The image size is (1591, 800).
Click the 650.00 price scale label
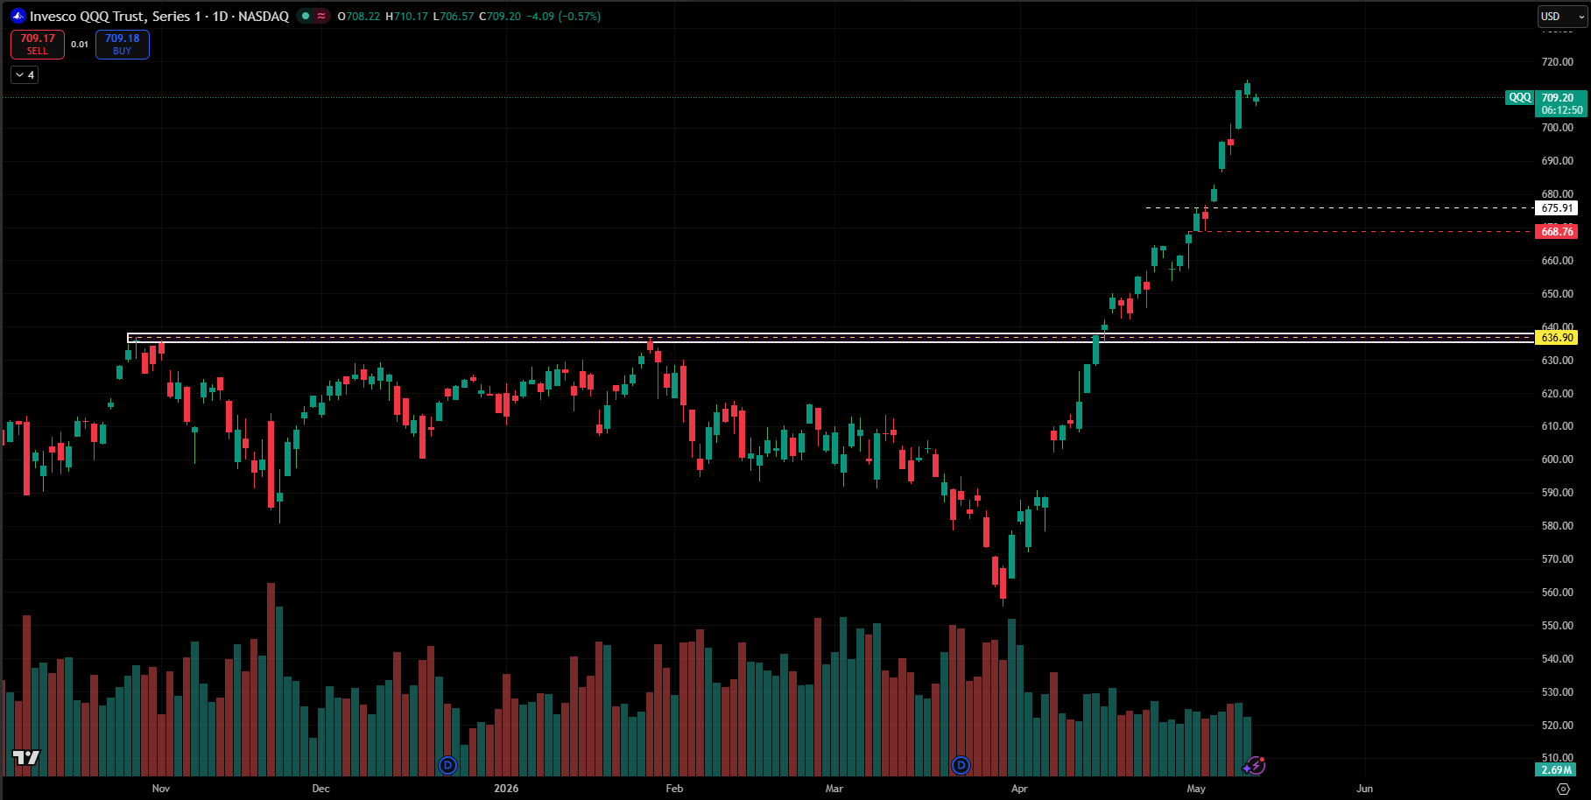click(1558, 294)
